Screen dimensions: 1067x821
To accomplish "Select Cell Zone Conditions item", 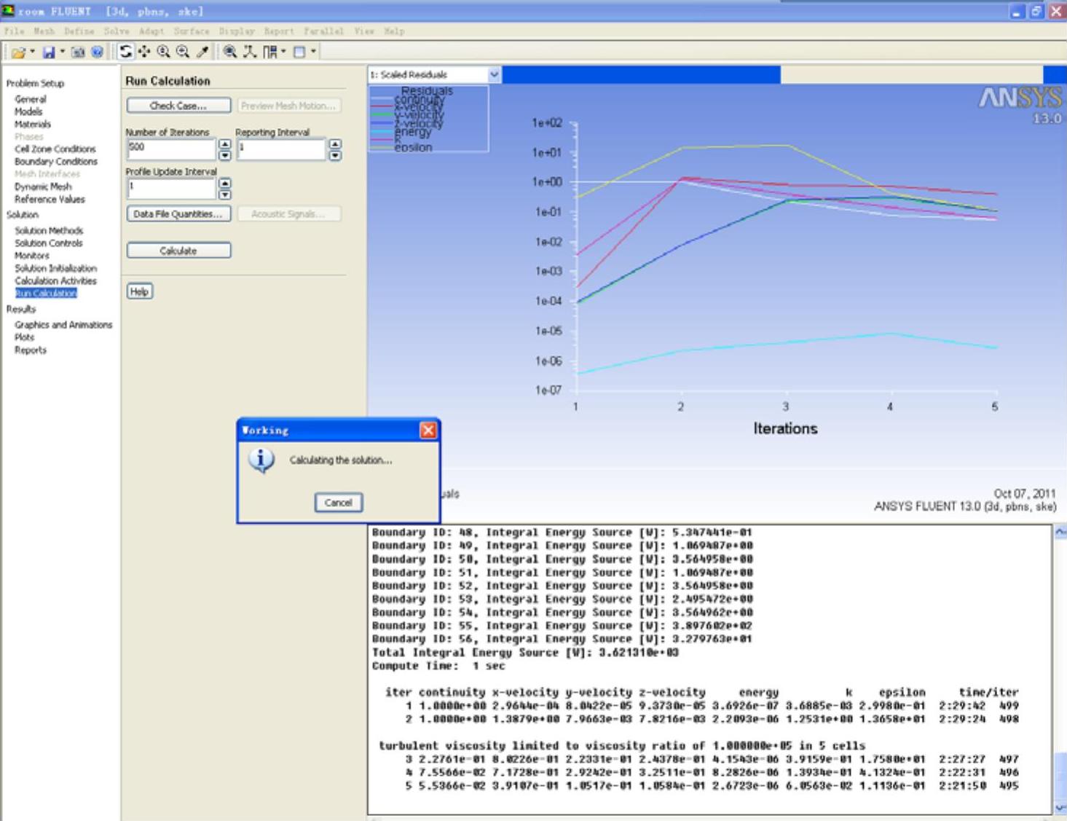I will tap(55, 149).
